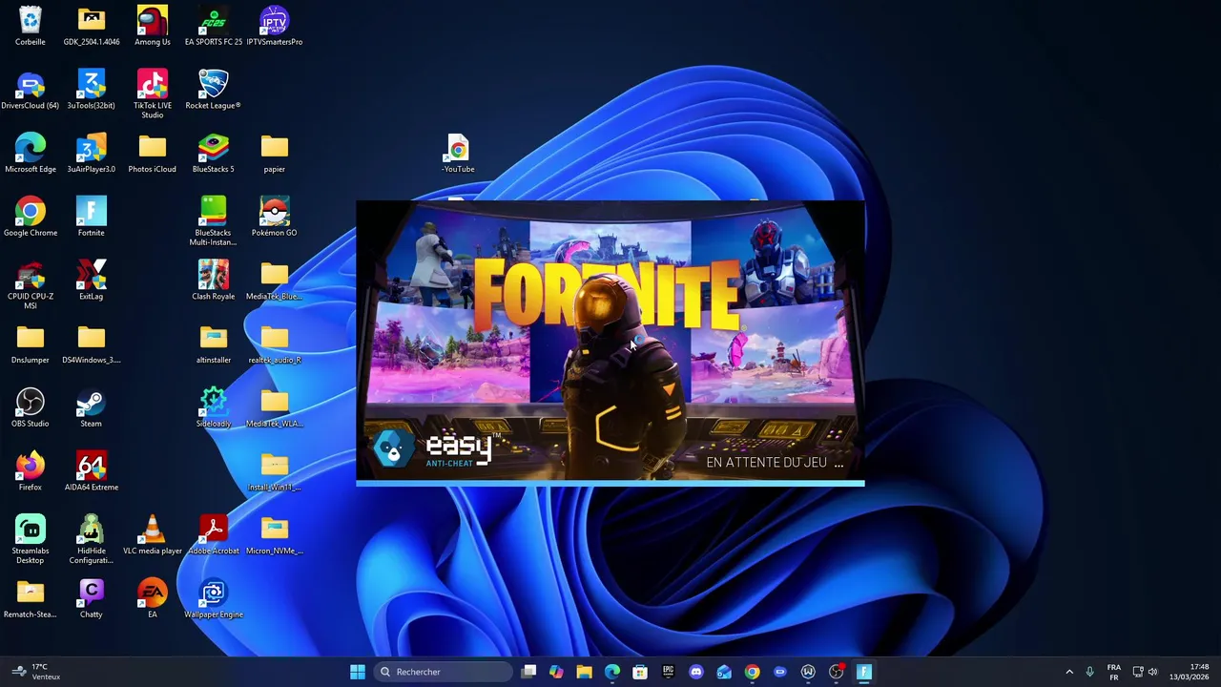
Task: Open the 17°C Venteux weather widget
Action: 35,672
